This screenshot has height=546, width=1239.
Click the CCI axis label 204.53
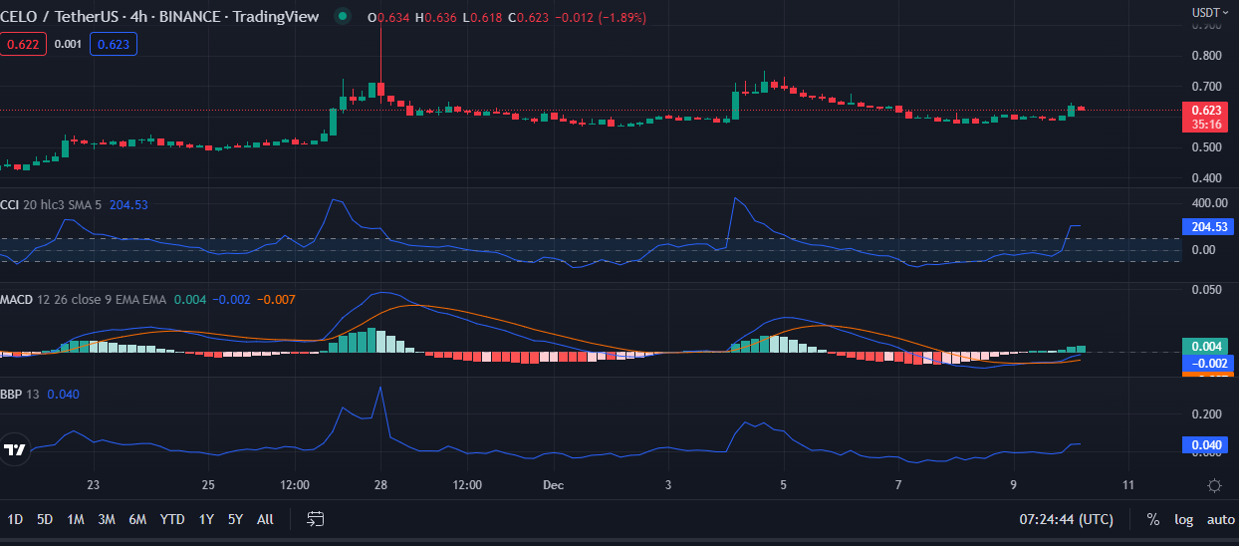tap(1206, 227)
